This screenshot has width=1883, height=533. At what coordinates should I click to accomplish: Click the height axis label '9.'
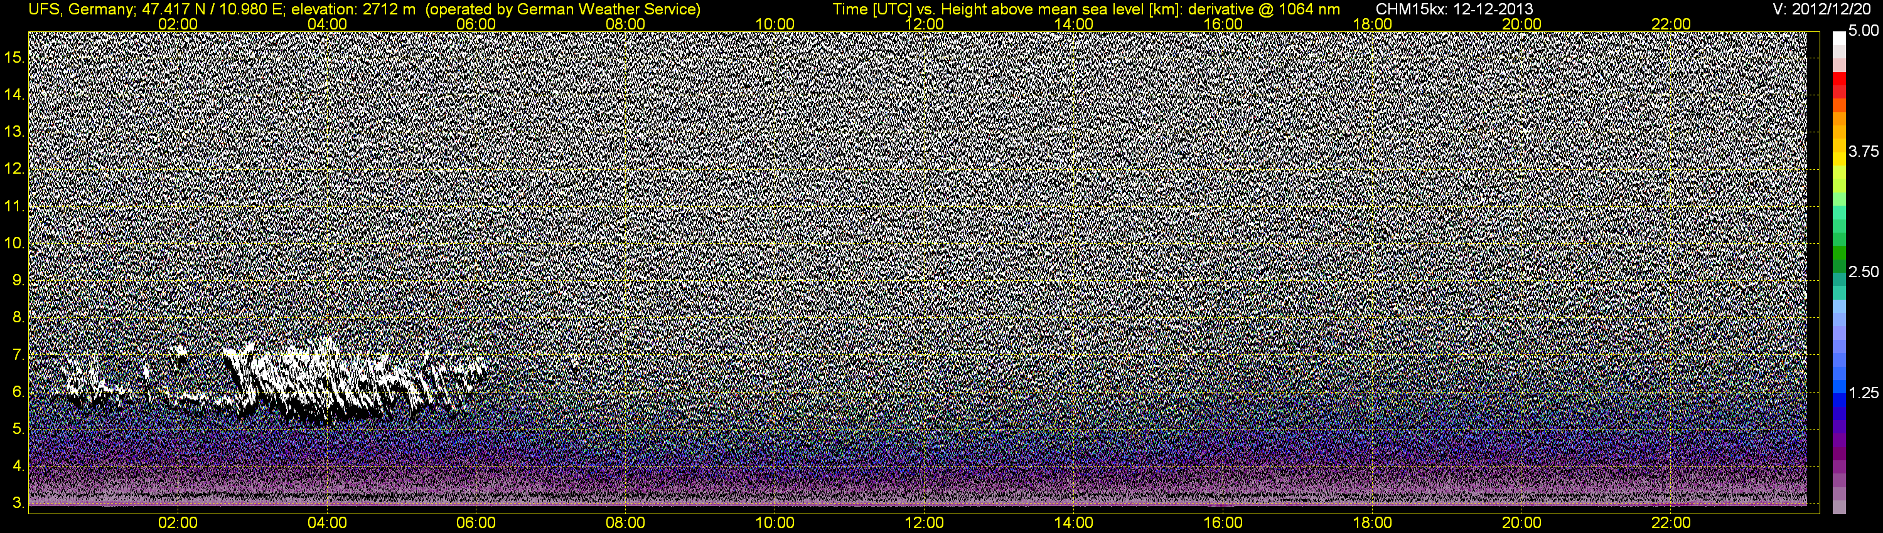(x=18, y=280)
